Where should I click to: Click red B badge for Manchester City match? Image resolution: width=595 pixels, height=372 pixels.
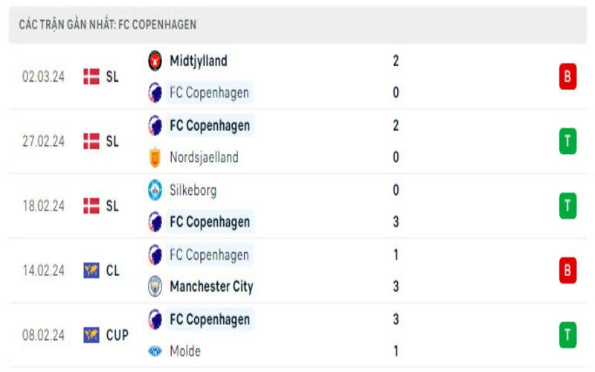pyautogui.click(x=567, y=271)
